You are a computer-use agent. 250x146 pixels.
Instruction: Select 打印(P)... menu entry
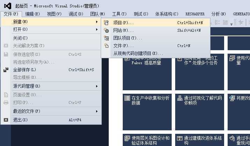coord(51,102)
